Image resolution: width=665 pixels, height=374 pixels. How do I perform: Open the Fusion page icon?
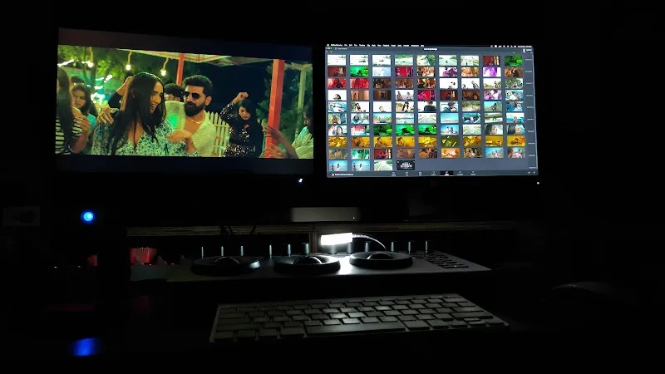click(x=433, y=174)
